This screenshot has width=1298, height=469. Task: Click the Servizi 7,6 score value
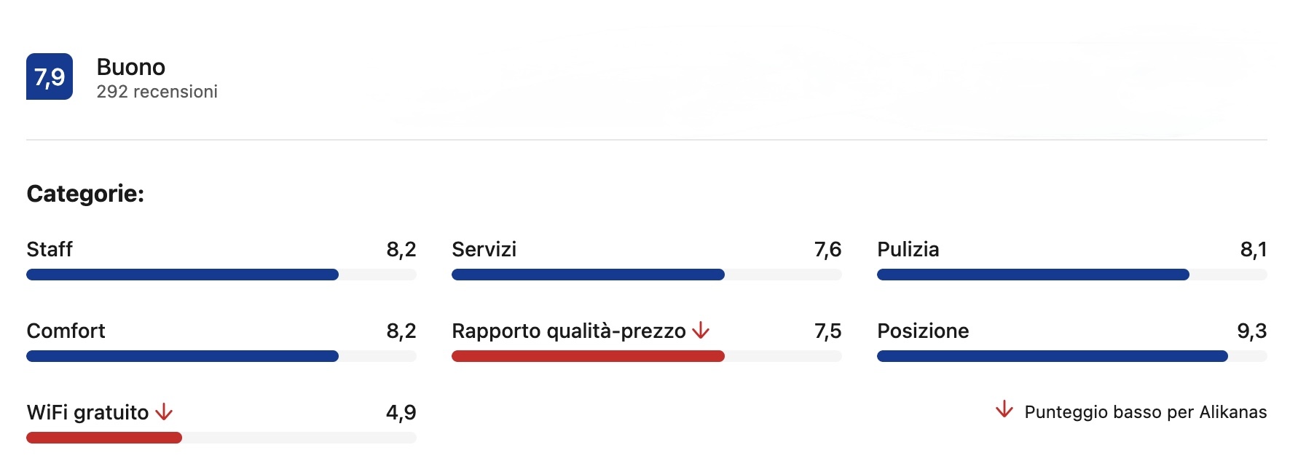827,250
